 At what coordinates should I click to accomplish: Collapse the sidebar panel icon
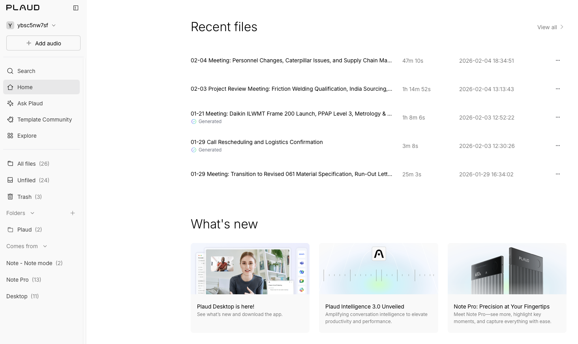tap(76, 8)
